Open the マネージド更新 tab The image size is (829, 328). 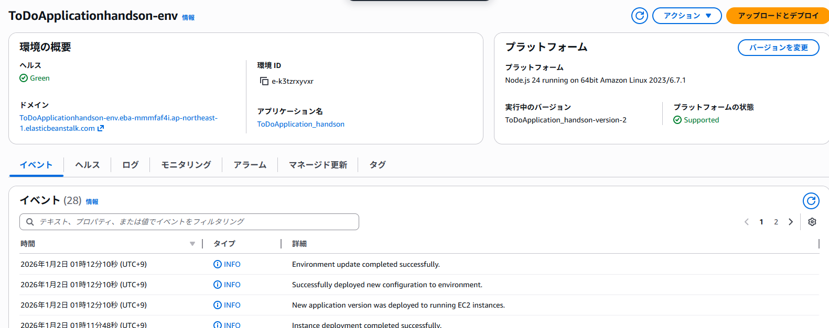point(318,165)
